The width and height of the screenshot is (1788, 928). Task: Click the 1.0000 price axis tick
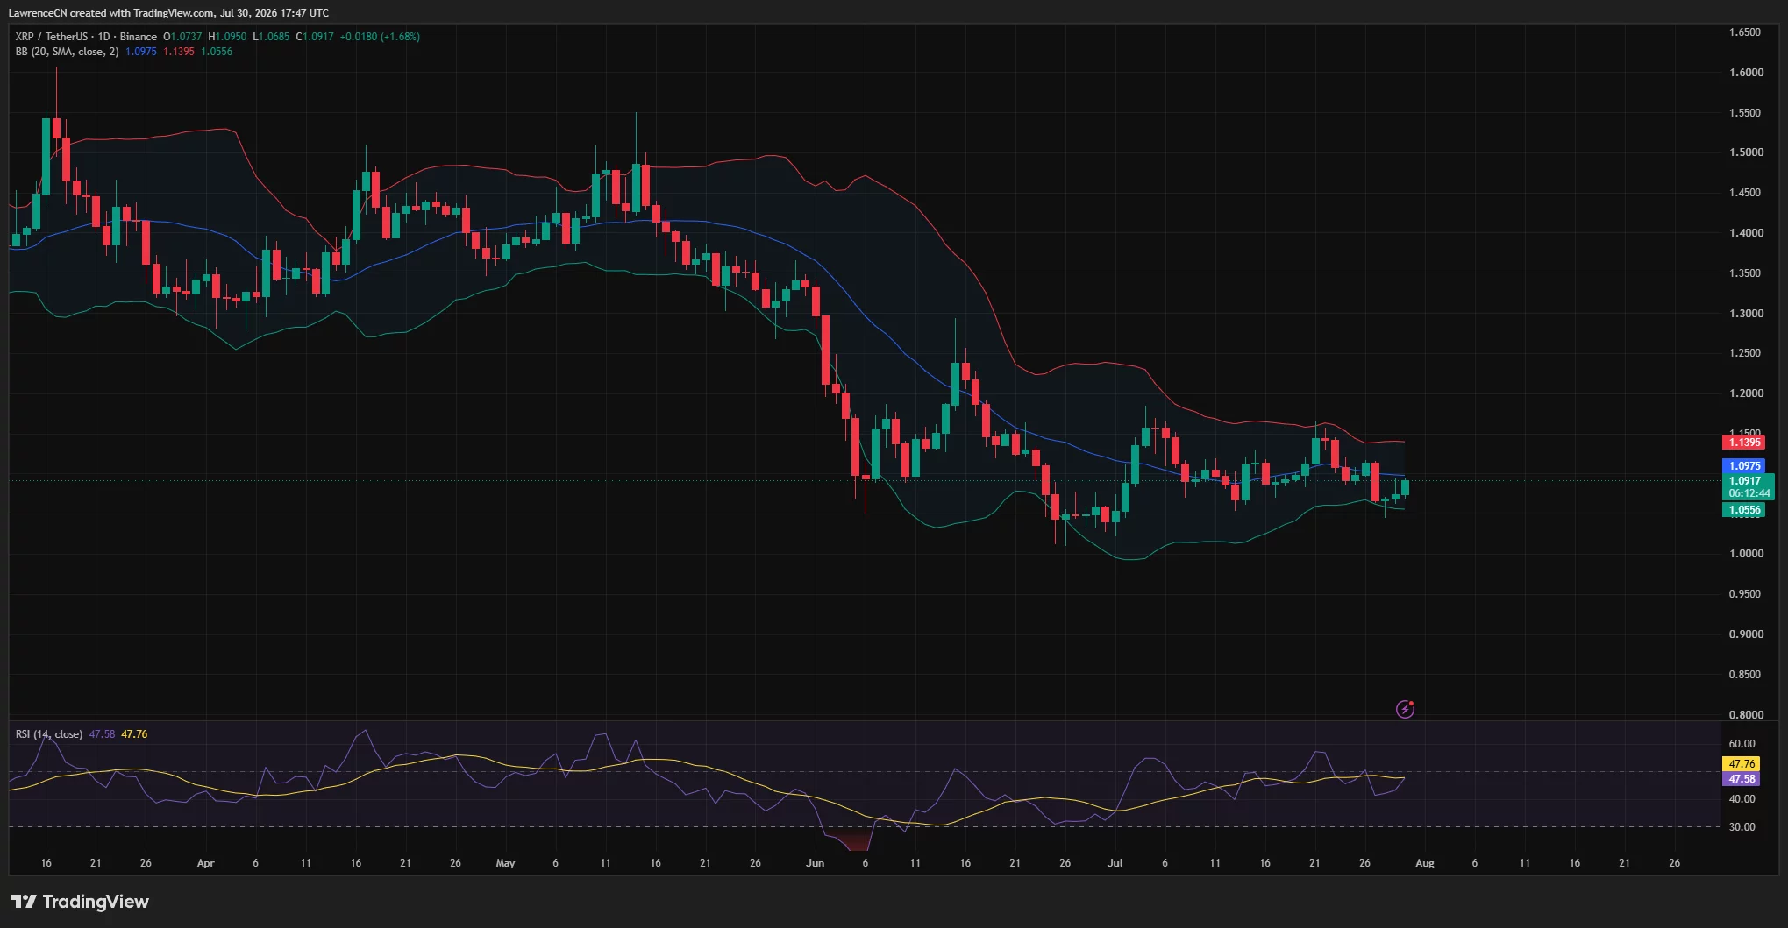1745,554
